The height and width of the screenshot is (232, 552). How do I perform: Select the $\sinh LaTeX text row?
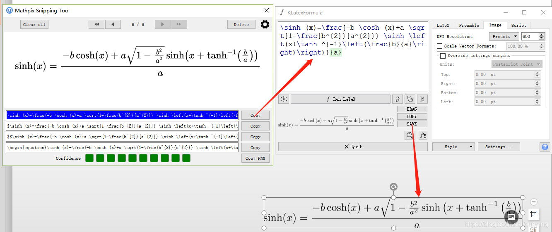(122, 126)
